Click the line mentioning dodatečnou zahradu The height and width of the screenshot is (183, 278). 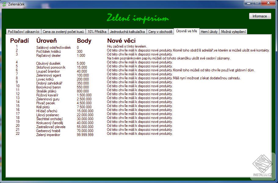click(x=174, y=78)
